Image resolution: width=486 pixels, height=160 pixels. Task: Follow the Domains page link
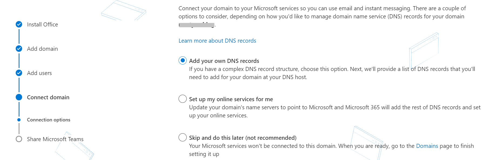[427, 146]
